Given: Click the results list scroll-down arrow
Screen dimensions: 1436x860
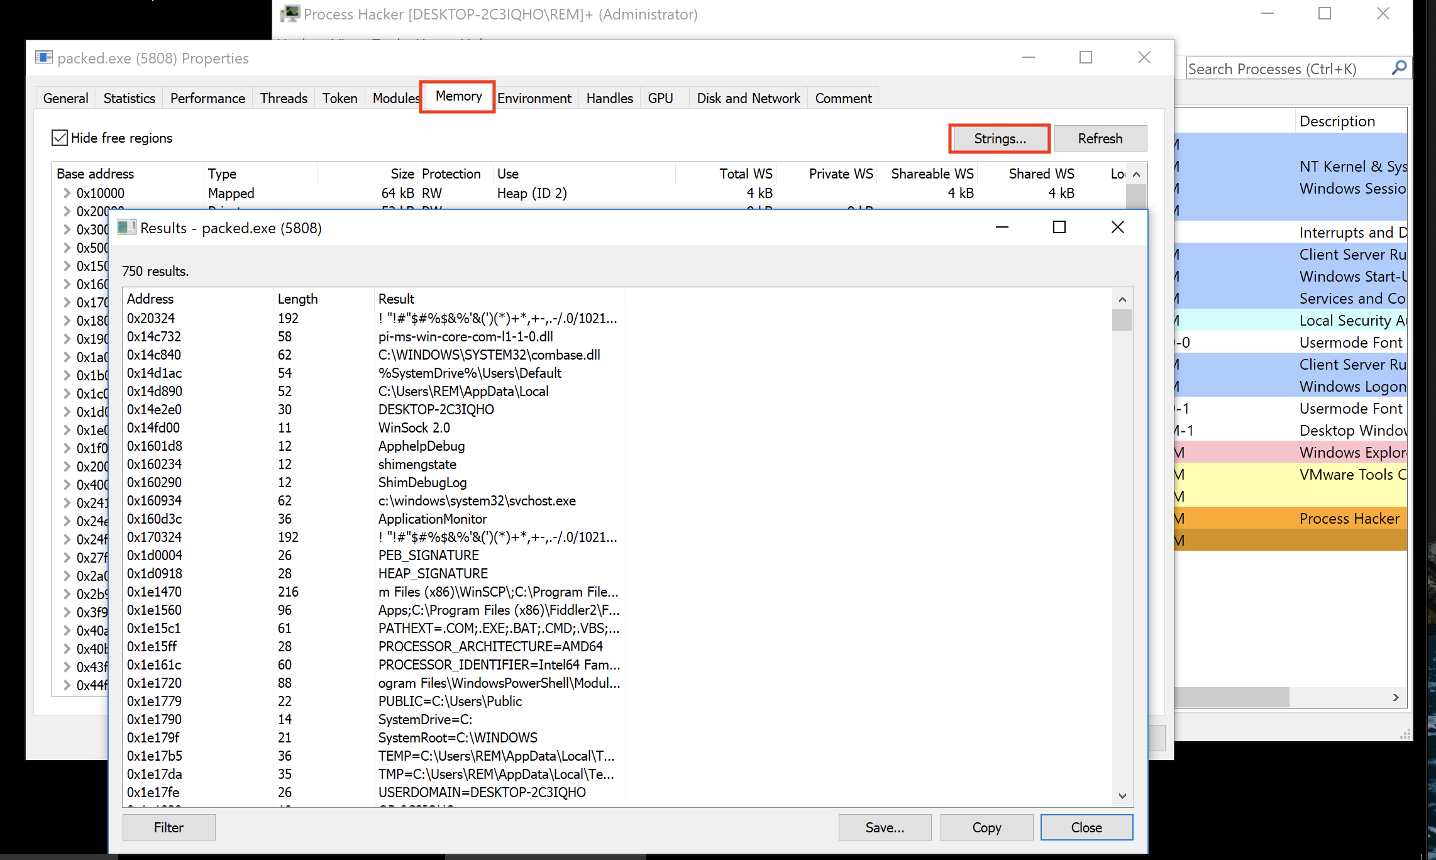Looking at the screenshot, I should (1122, 796).
